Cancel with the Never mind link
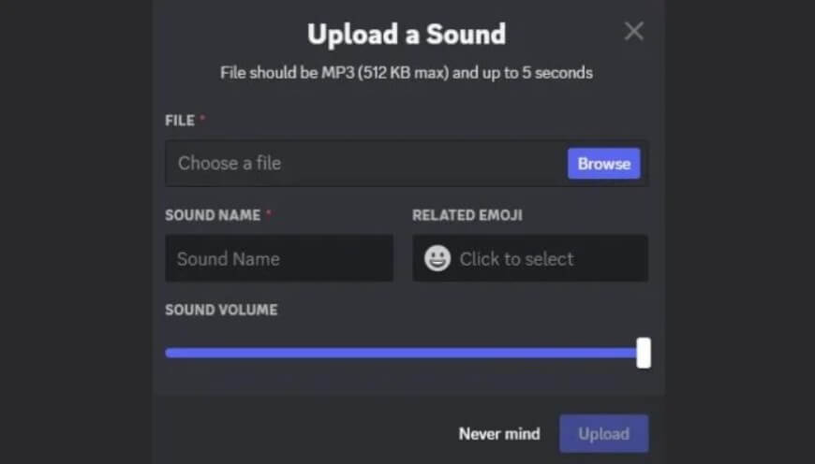This screenshot has height=464, width=815. 499,434
